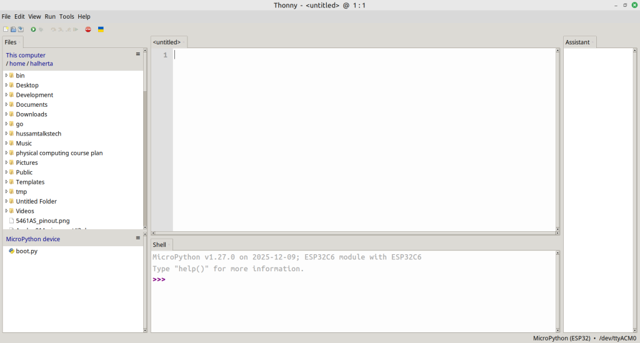Select the Assistant tab
Image resolution: width=640 pixels, height=343 pixels.
[577, 42]
